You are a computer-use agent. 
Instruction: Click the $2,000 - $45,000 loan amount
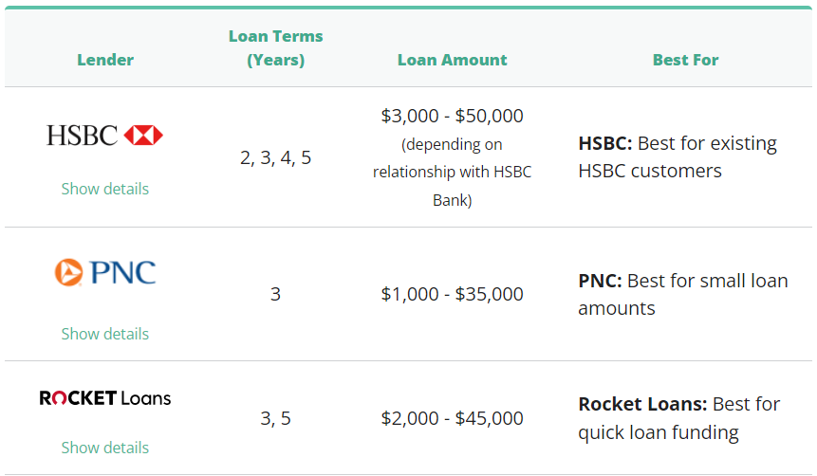coord(452,418)
